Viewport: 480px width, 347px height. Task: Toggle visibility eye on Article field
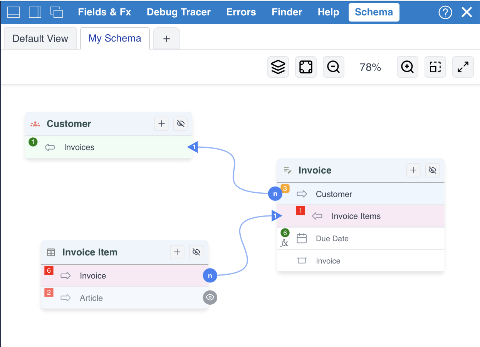[x=210, y=297]
